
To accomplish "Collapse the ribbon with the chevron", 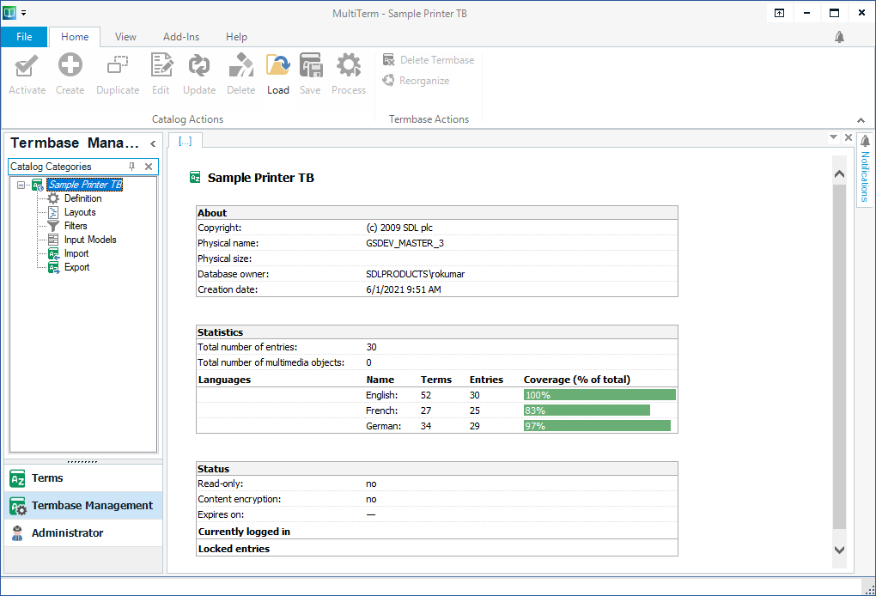I will (x=861, y=120).
